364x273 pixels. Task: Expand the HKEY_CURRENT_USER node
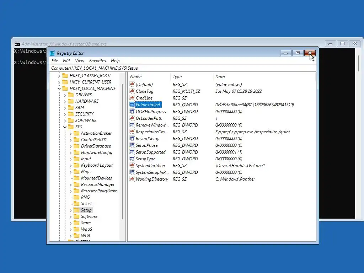click(x=59, y=82)
